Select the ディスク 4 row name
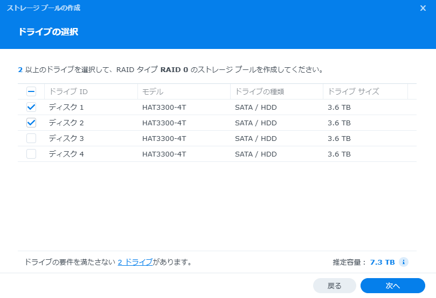This screenshot has height=298, width=436. [66, 154]
